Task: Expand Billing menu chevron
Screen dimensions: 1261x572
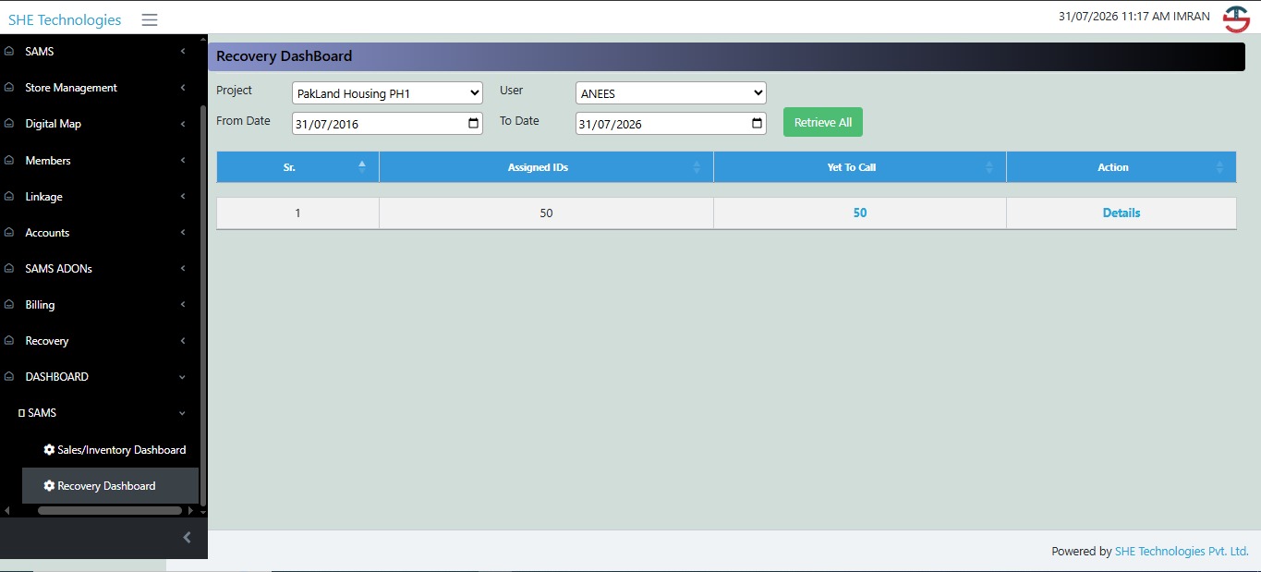Action: pyautogui.click(x=183, y=305)
